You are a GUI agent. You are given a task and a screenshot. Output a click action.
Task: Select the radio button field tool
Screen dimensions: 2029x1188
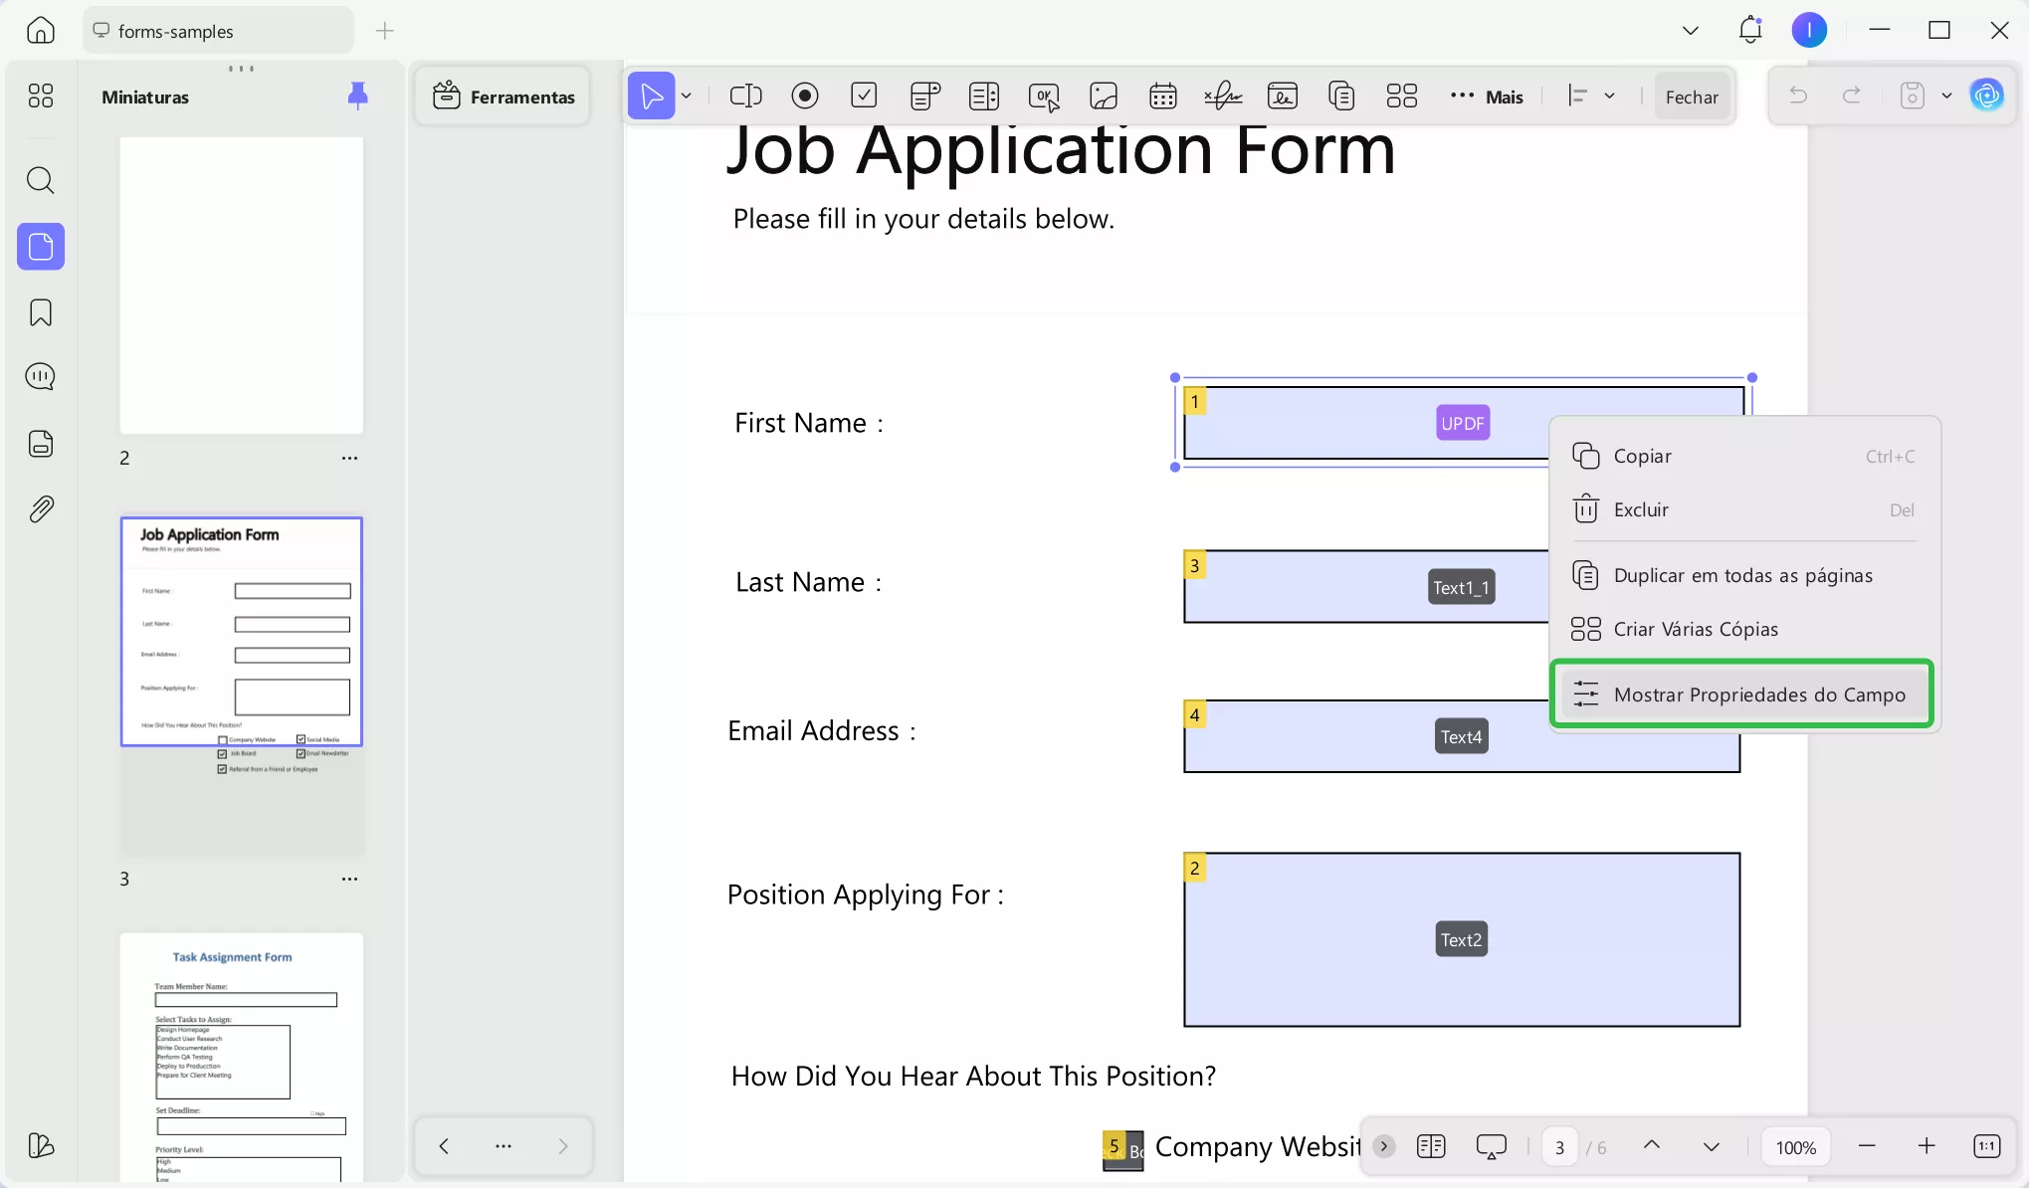[x=804, y=97]
